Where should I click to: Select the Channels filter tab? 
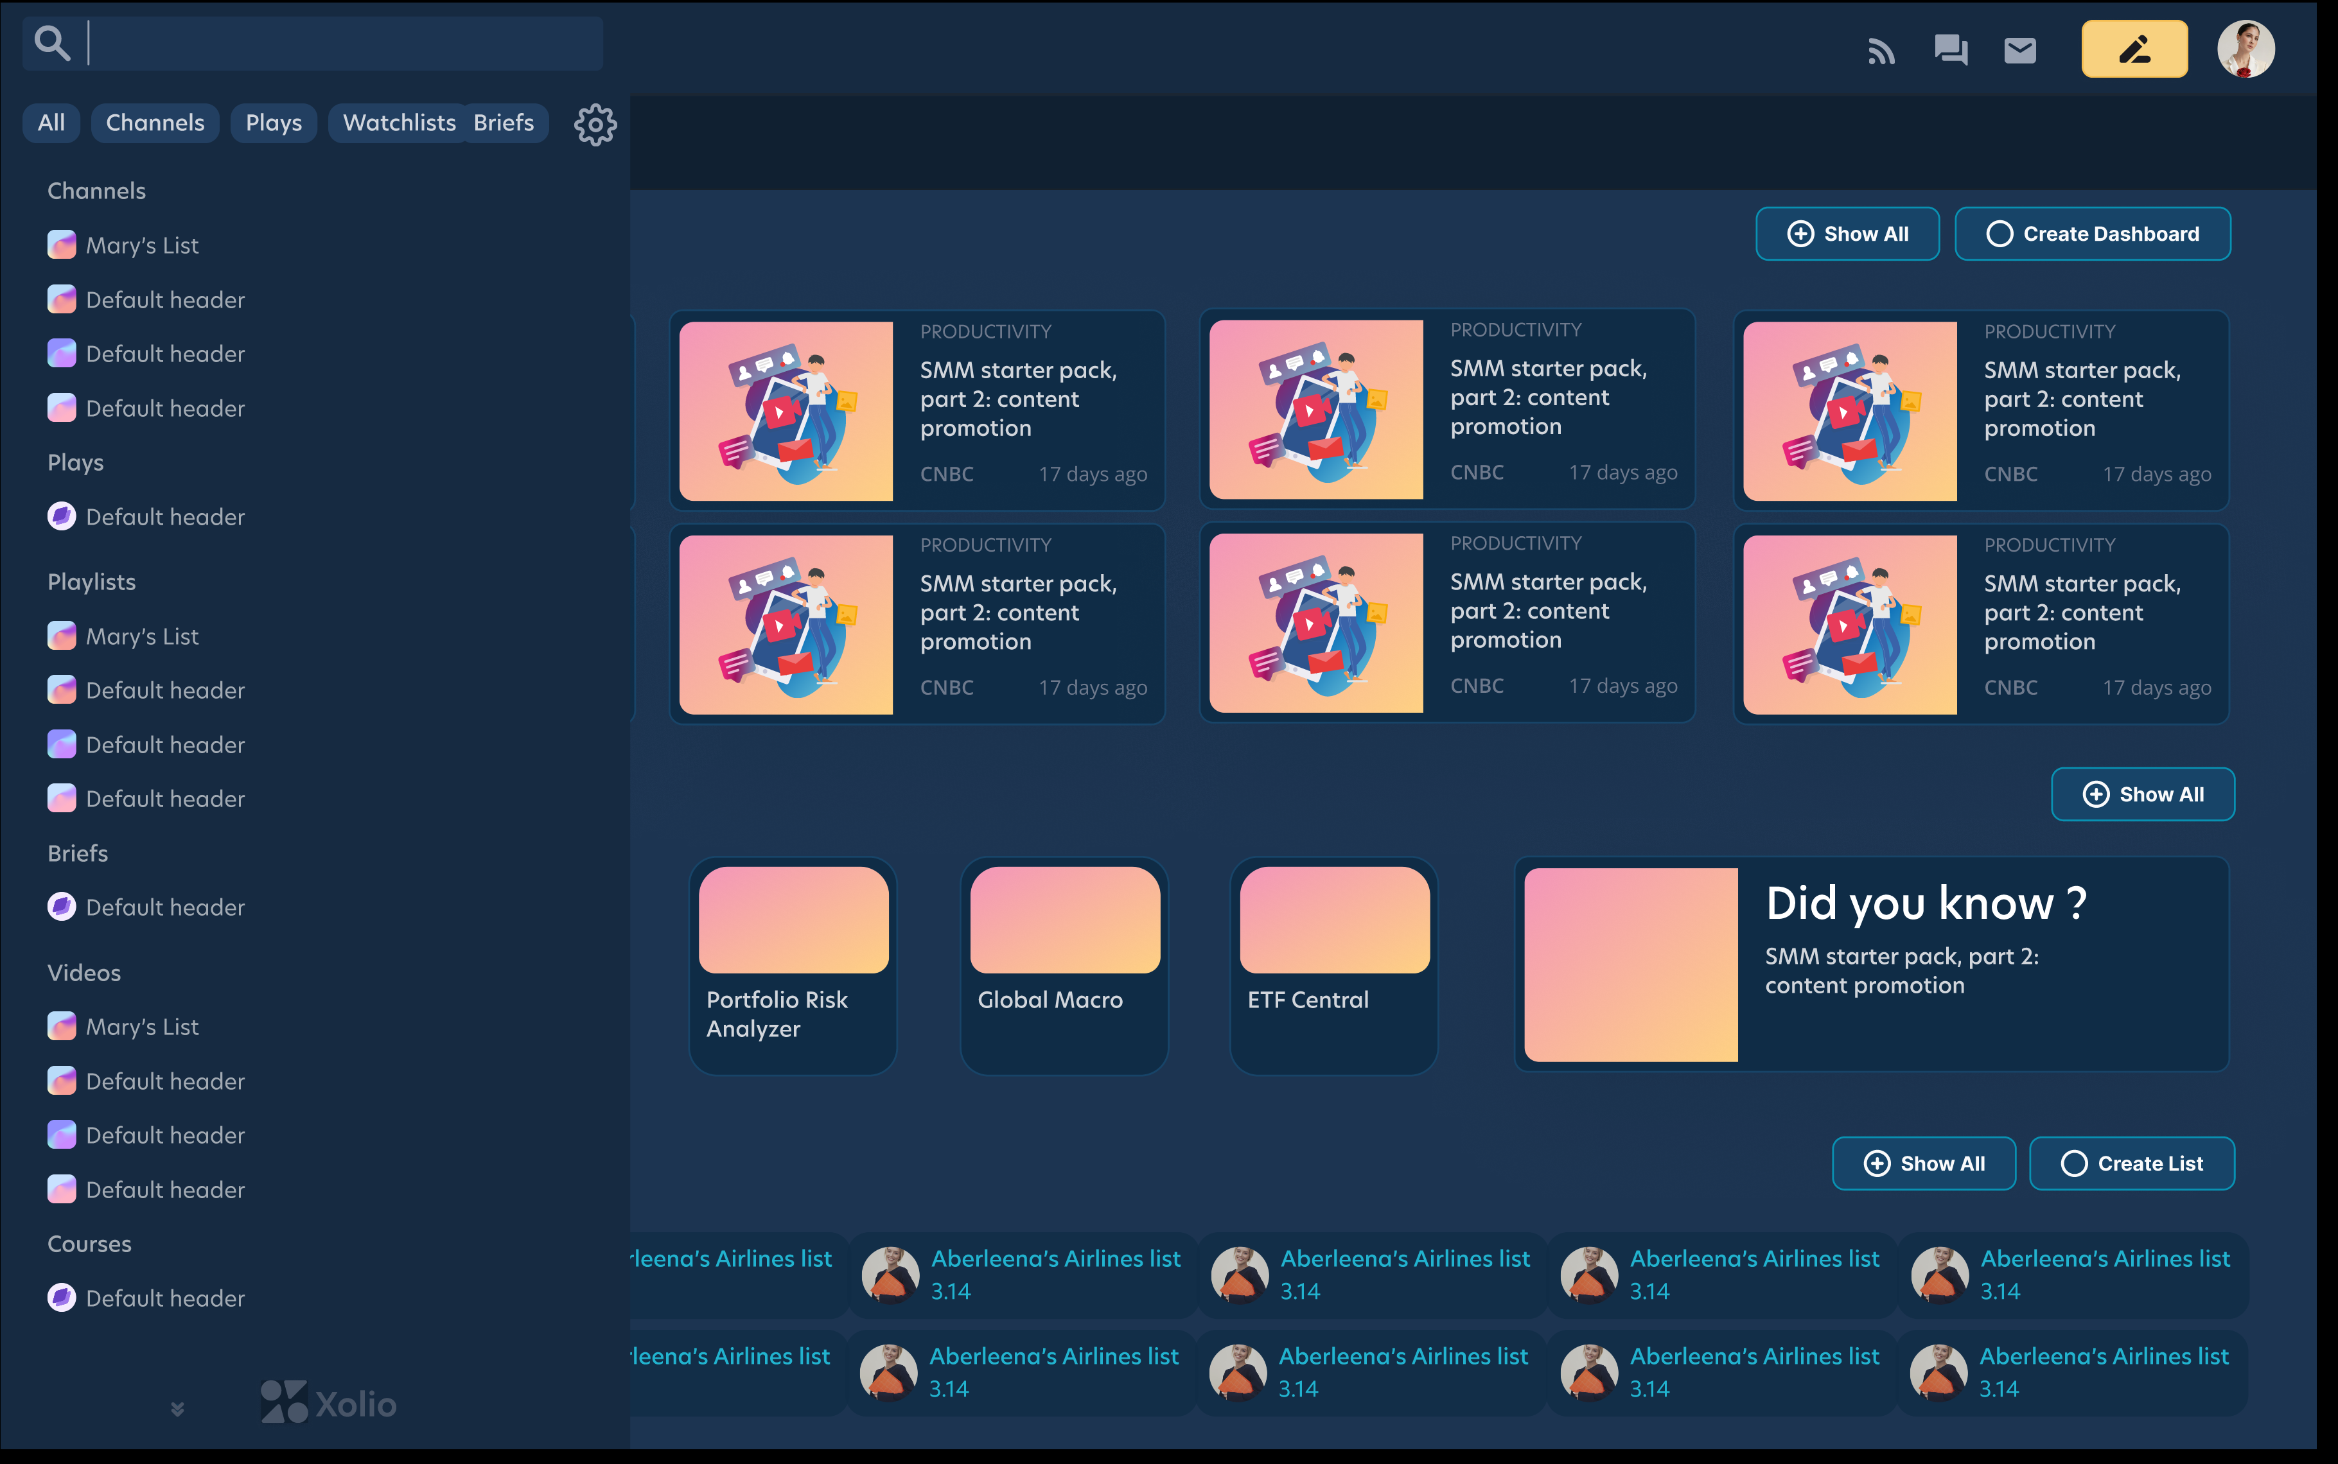click(155, 123)
